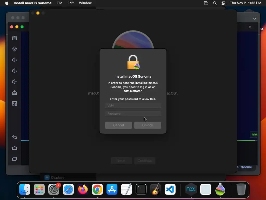This screenshot has height=200, width=266.
Task: Click the dimmed Continue button in installer
Action: pos(144,160)
